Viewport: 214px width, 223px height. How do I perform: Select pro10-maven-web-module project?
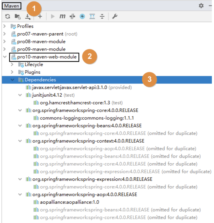pos(47,57)
